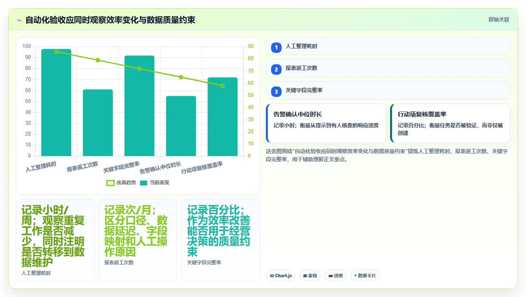526x297 pixels.
Task: Select the 关键字段完整率 list row
Action: [388, 90]
